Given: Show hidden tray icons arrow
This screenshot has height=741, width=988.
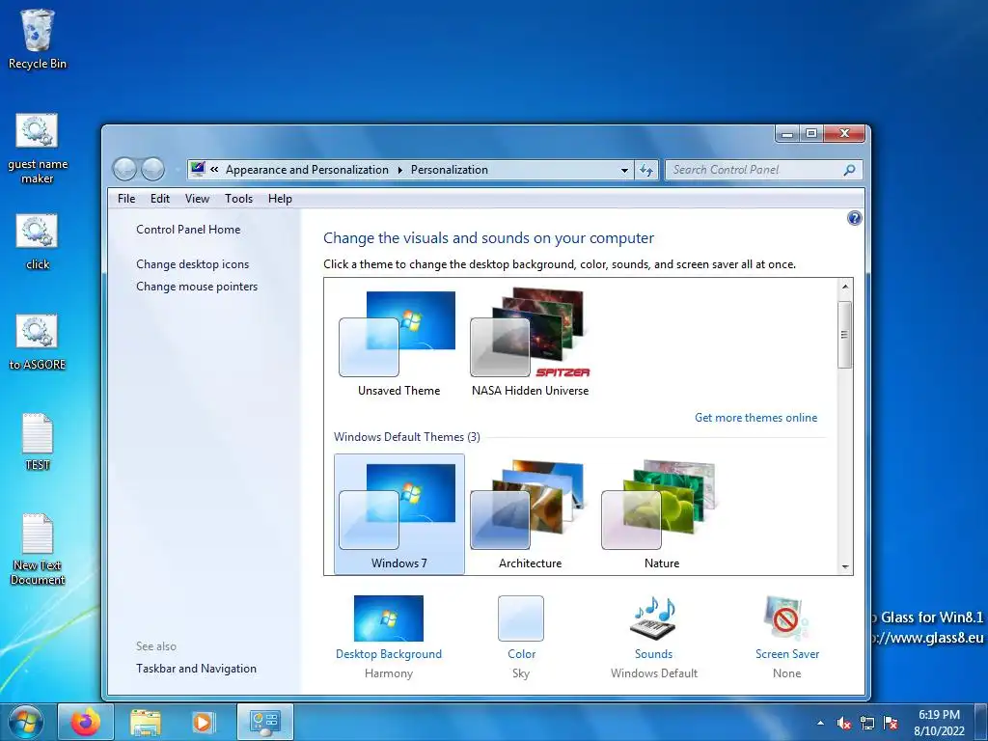Looking at the screenshot, I should [x=820, y=724].
